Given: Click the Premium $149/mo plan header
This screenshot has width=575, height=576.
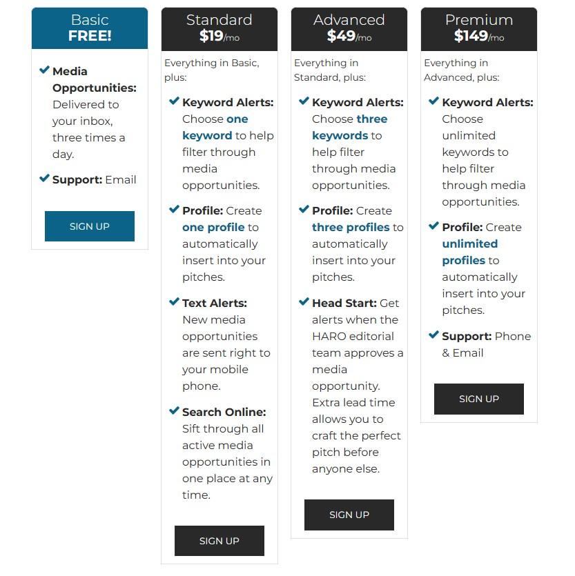Looking at the screenshot, I should click(479, 28).
